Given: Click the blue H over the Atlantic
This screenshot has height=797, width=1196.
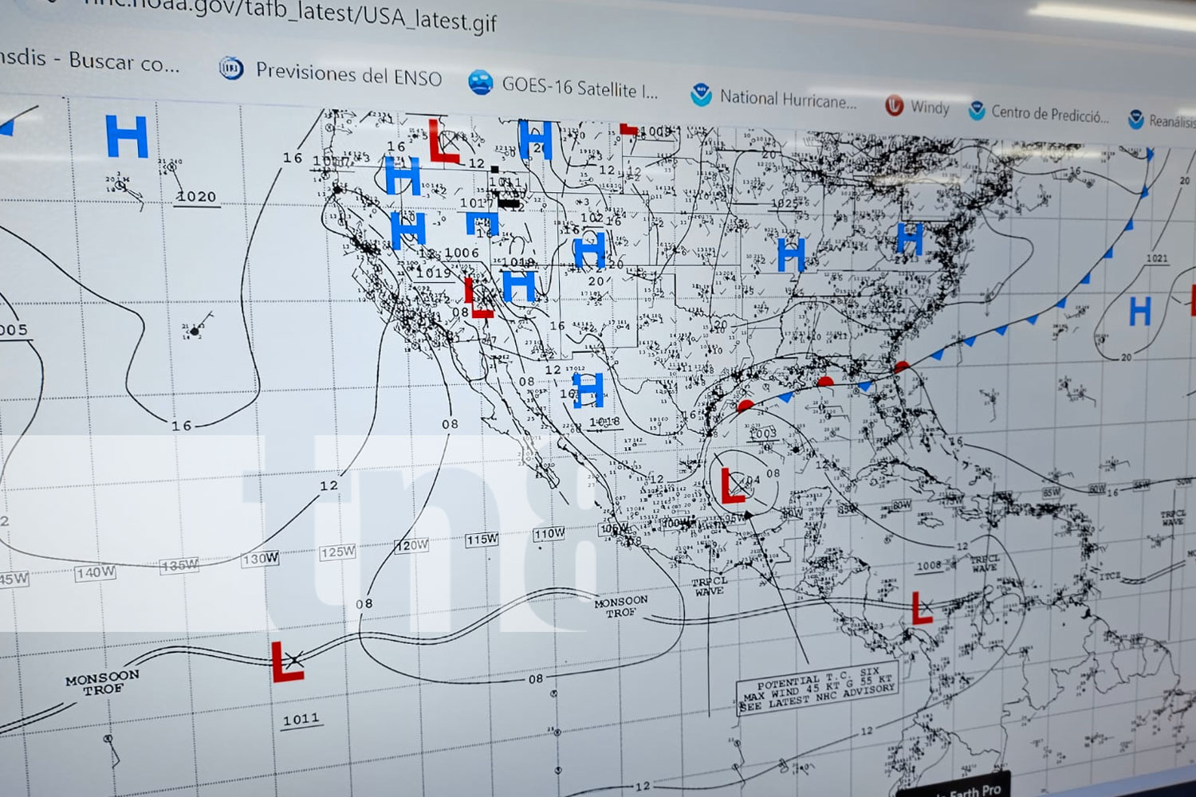Looking at the screenshot, I should tap(1140, 311).
